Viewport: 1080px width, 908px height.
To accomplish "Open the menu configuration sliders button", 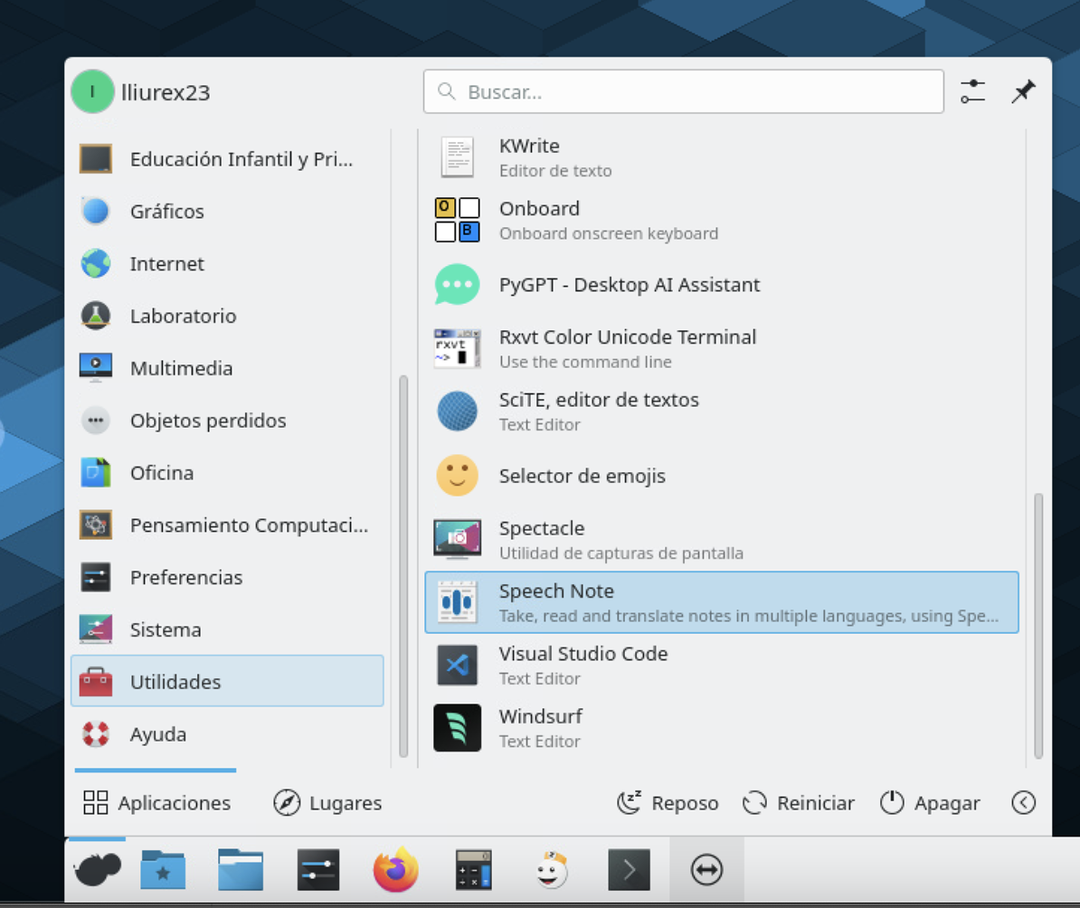I will click(972, 91).
